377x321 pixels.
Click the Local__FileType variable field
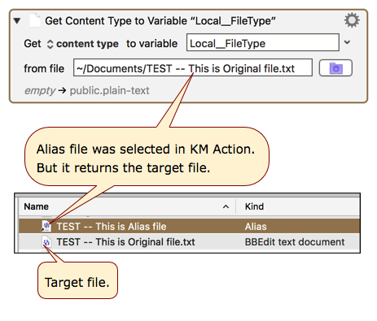263,42
